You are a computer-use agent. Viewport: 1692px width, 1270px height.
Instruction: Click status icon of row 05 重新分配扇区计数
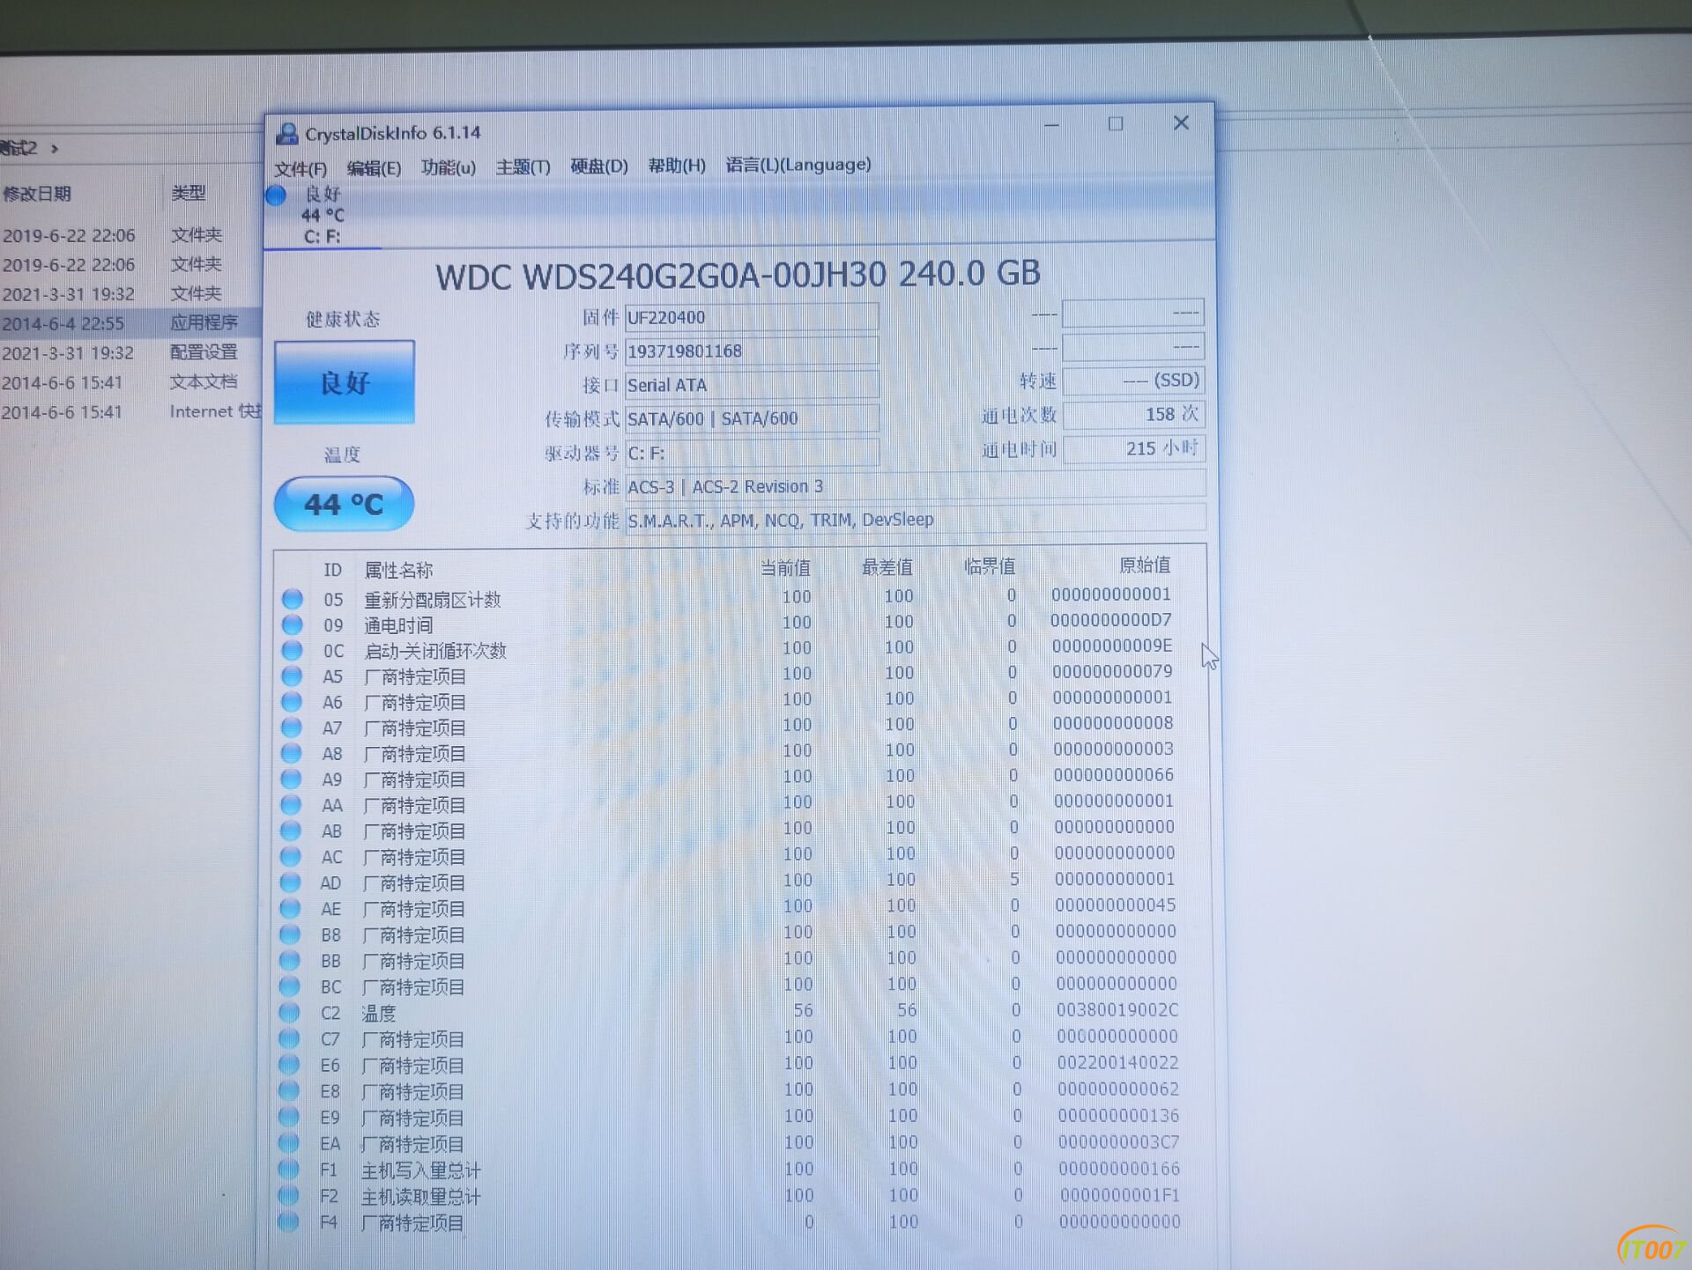coord(293,599)
